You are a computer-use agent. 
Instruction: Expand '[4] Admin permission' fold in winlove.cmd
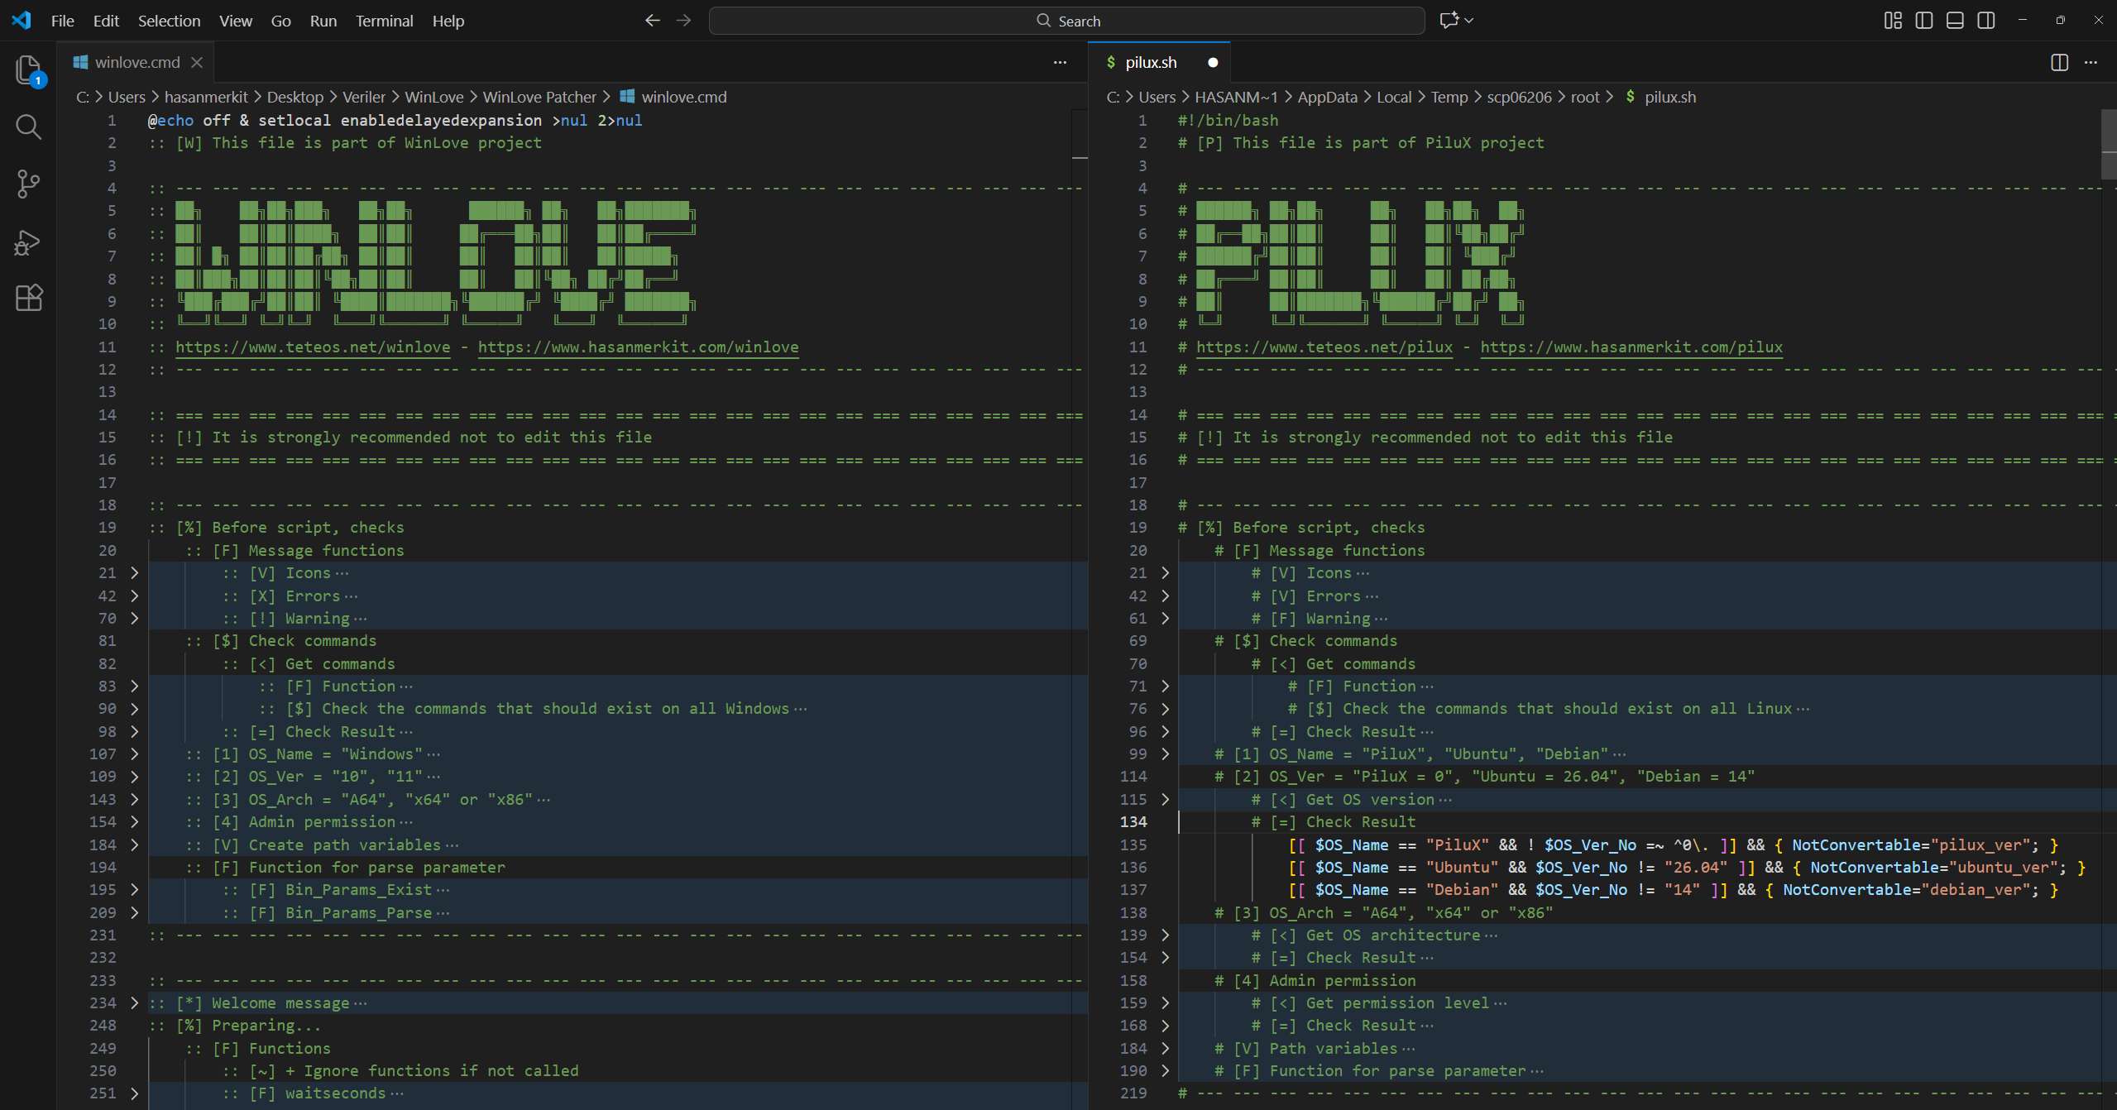click(x=134, y=822)
